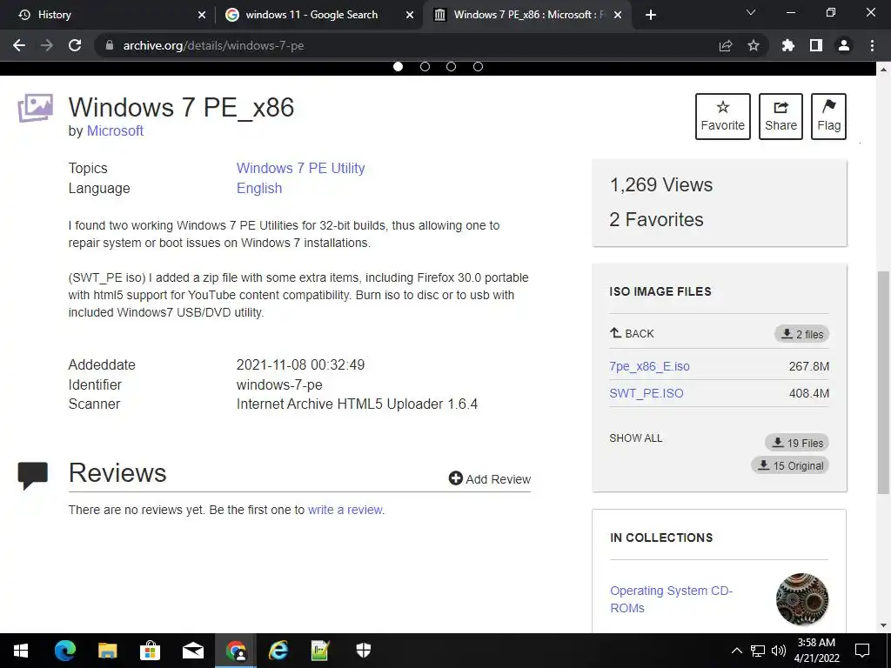Screen dimensions: 891x668
Task: Open the clock showing 3:58 AM
Action: click(x=816, y=651)
